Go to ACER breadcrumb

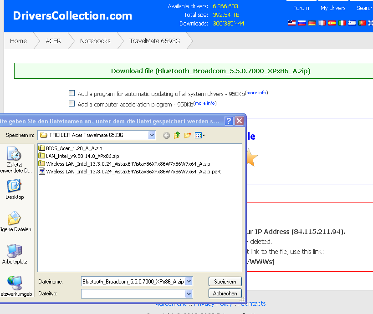(53, 41)
